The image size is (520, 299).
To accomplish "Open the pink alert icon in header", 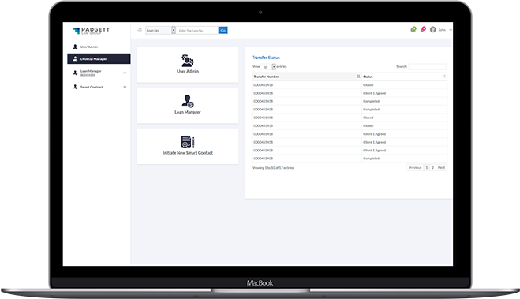I will click(x=423, y=29).
